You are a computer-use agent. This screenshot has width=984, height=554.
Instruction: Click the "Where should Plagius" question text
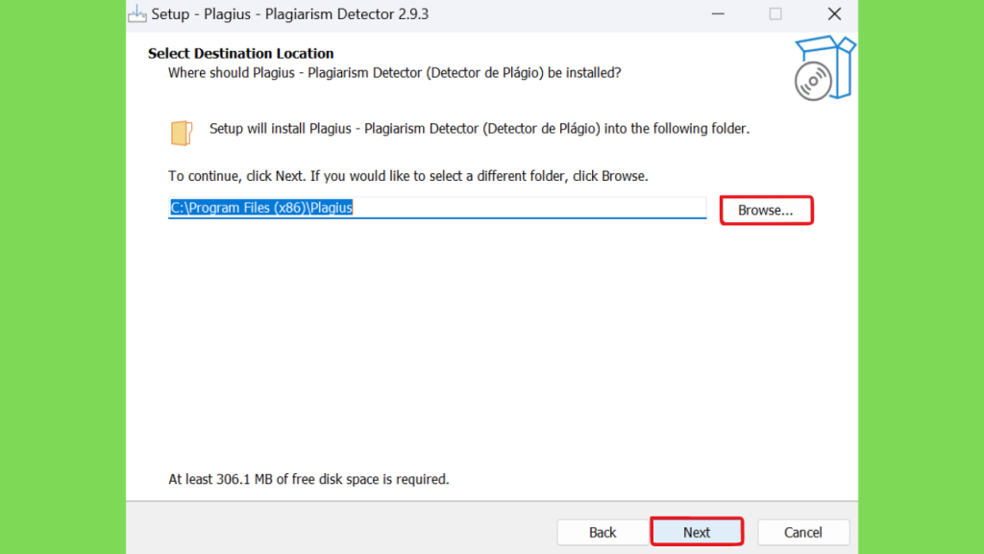pos(394,73)
